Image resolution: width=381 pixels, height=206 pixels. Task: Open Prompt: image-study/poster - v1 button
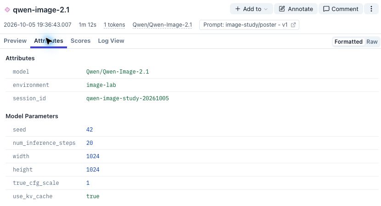pos(249,25)
